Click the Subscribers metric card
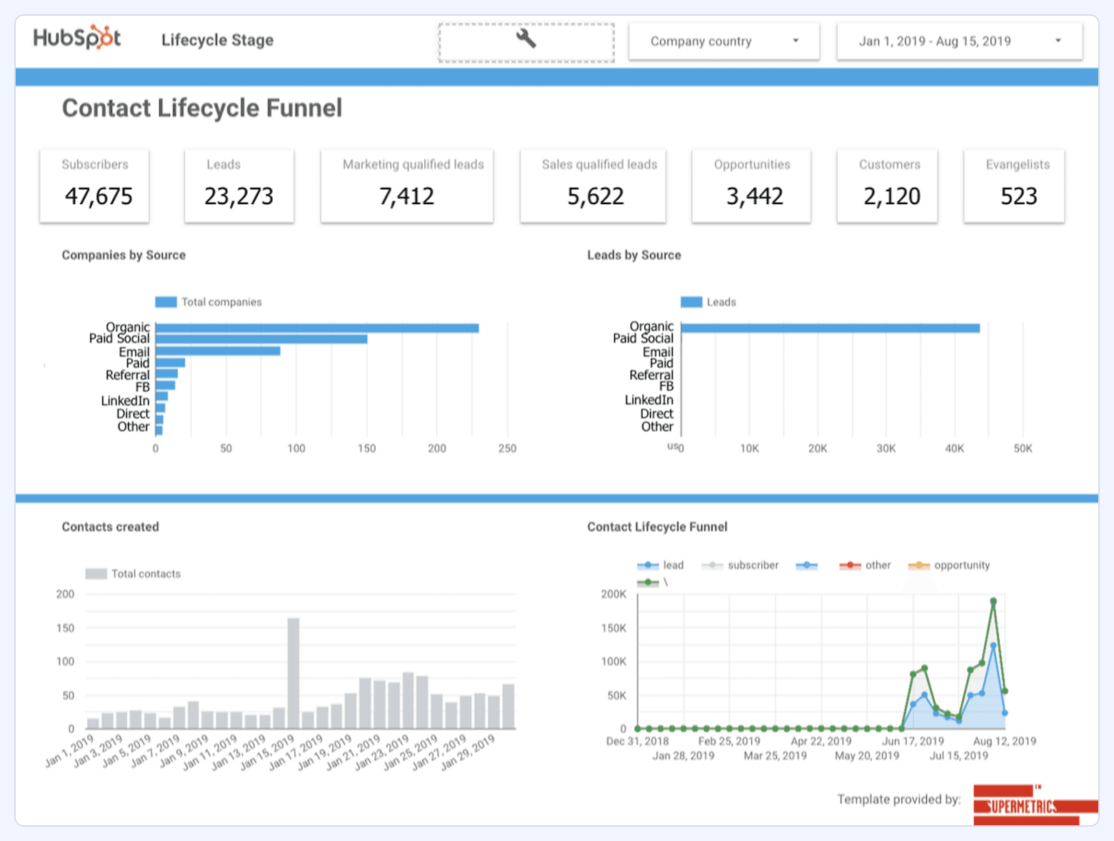Image resolution: width=1114 pixels, height=841 pixels. [x=94, y=186]
